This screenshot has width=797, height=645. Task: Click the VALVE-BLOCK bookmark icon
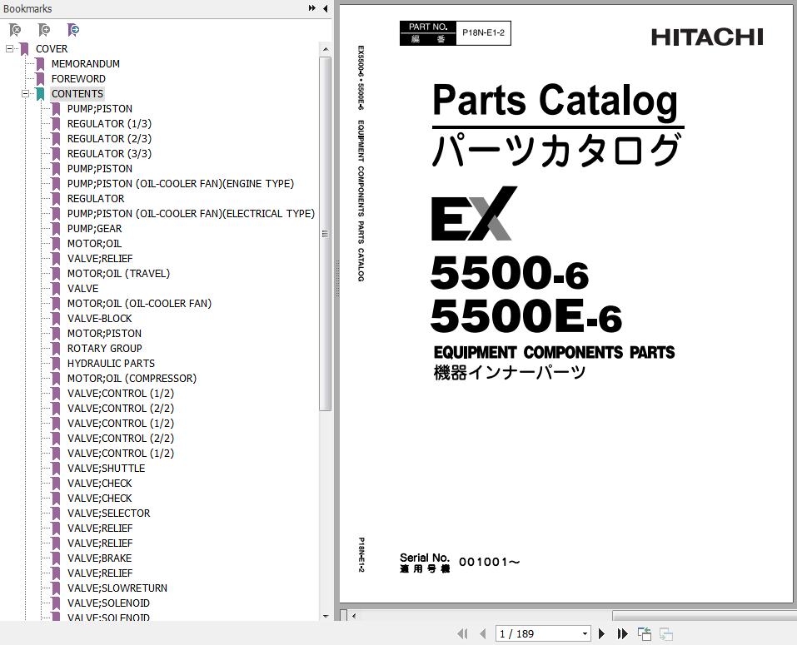[56, 319]
